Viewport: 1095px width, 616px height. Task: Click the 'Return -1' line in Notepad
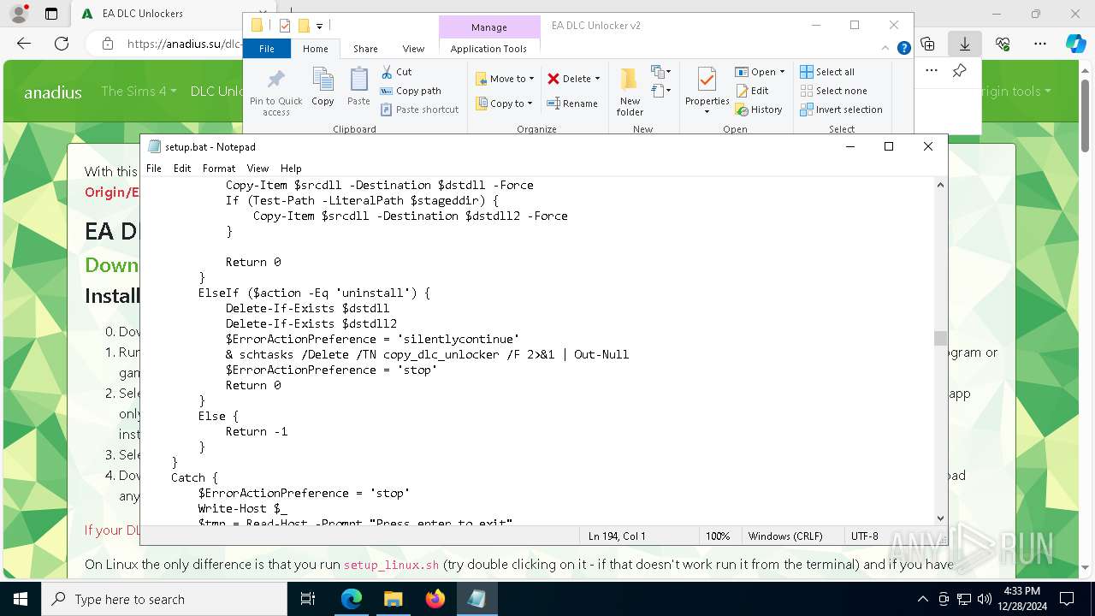tap(257, 431)
